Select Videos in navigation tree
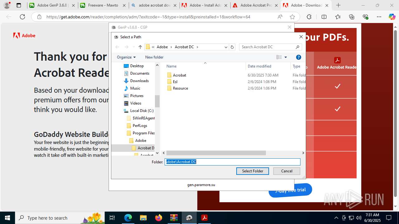399x224 pixels. click(136, 103)
